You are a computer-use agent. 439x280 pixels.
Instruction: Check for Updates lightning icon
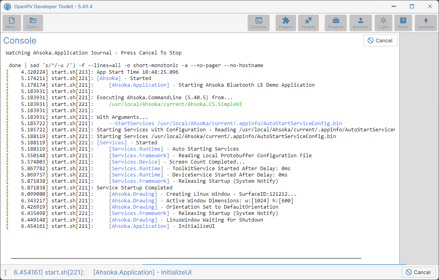(x=426, y=23)
